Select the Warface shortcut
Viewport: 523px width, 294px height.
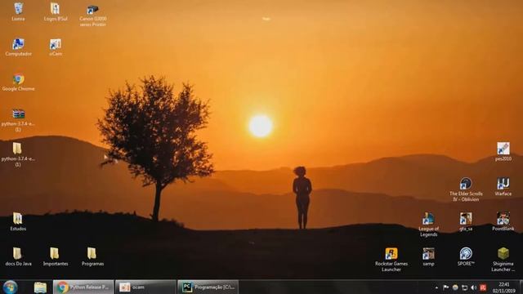click(x=503, y=187)
